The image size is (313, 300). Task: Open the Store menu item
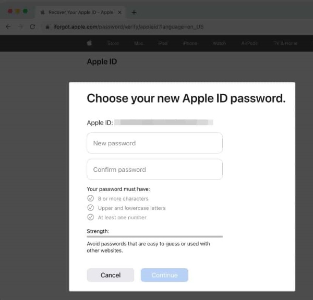(113, 43)
